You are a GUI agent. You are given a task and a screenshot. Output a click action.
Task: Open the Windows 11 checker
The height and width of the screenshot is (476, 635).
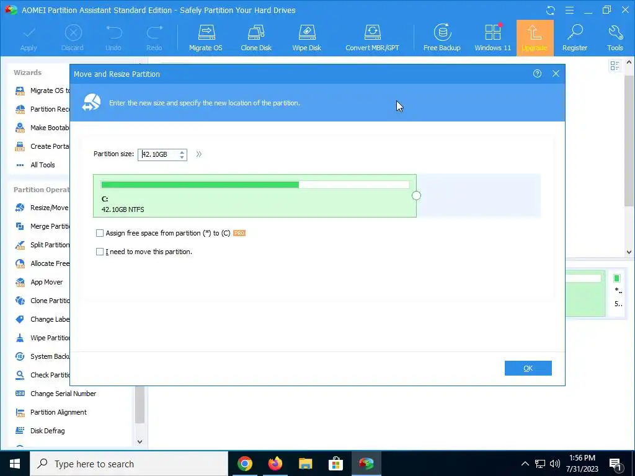pos(492,38)
